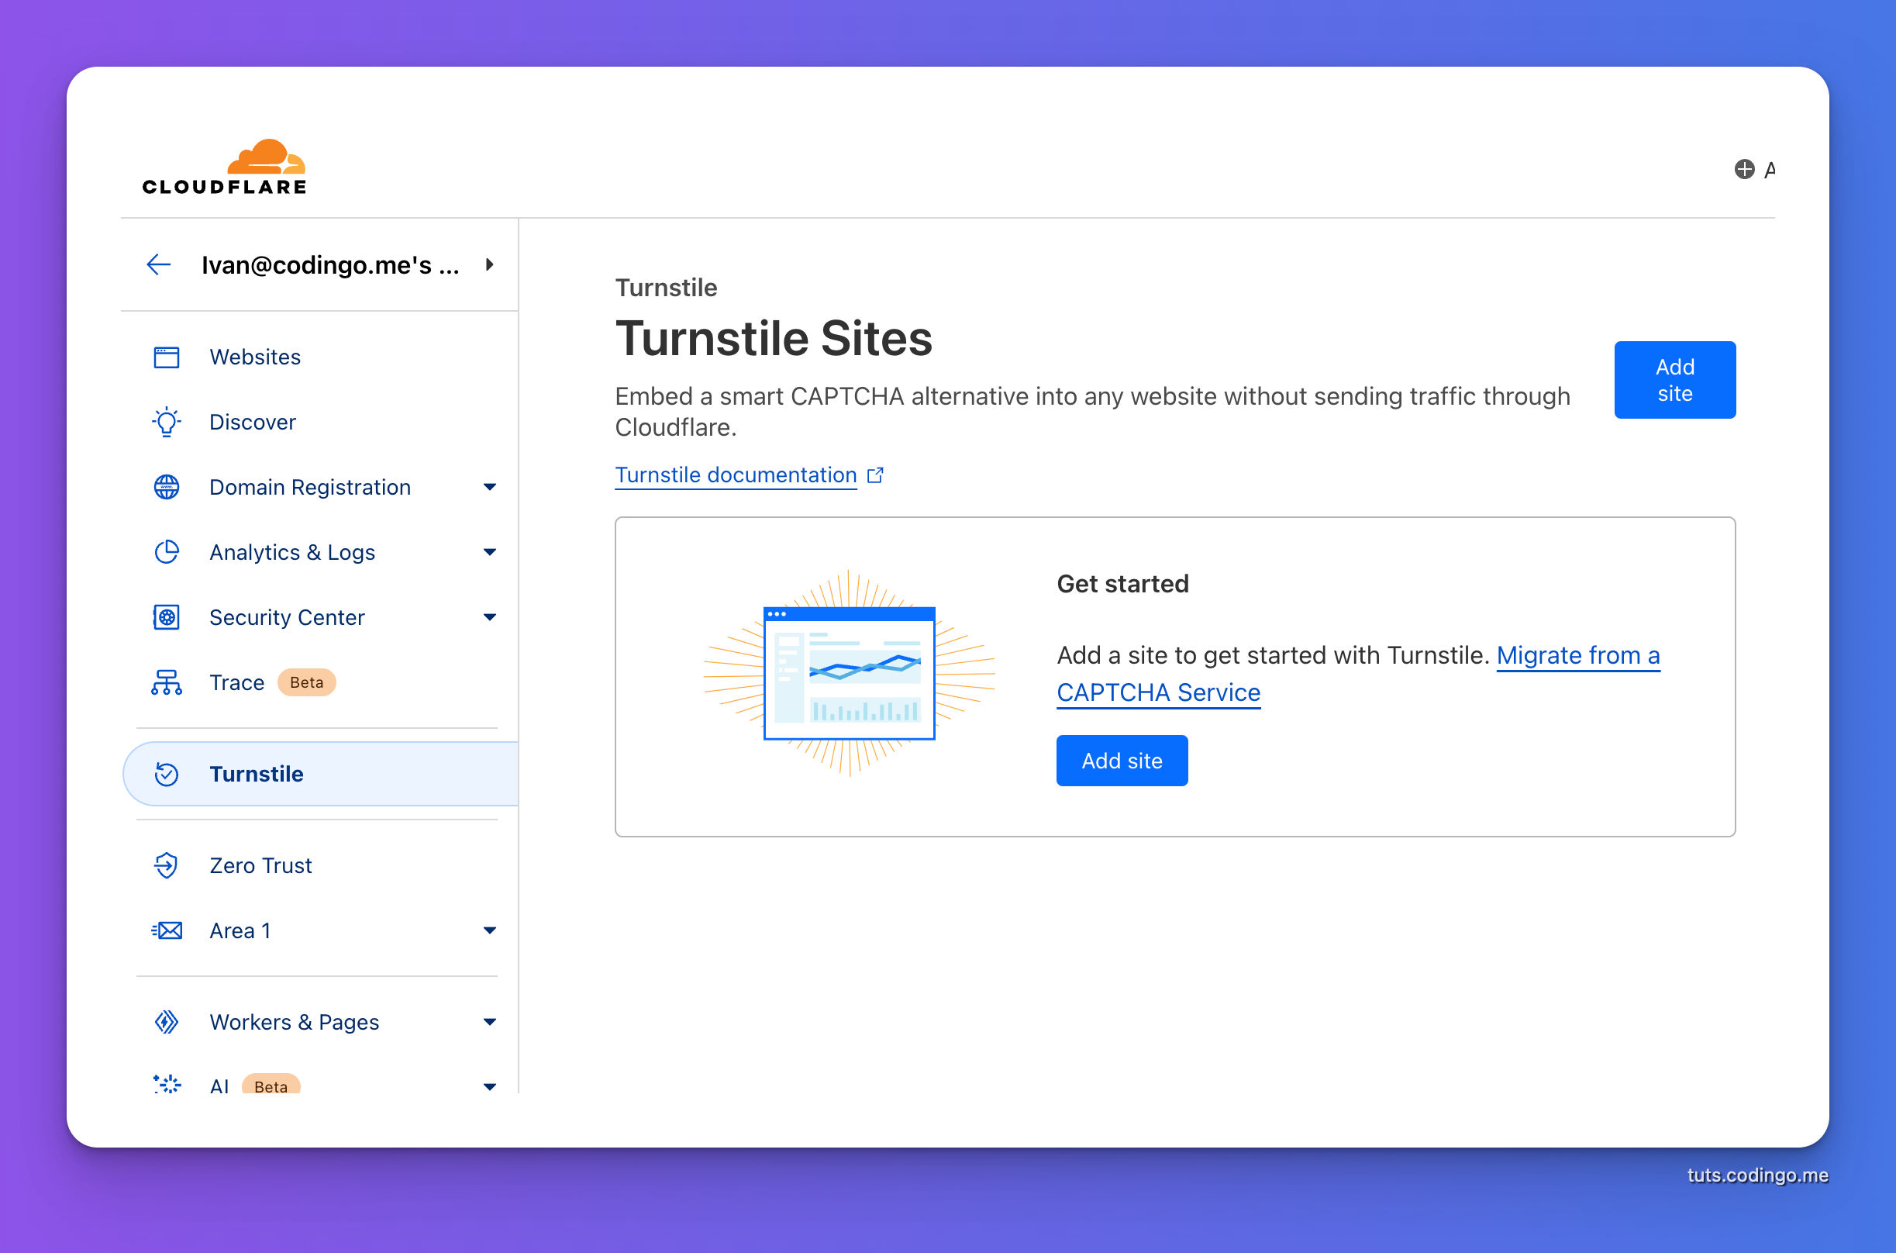Screen dimensions: 1896x1253
Task: Select the Security Center menu item
Action: tap(319, 618)
